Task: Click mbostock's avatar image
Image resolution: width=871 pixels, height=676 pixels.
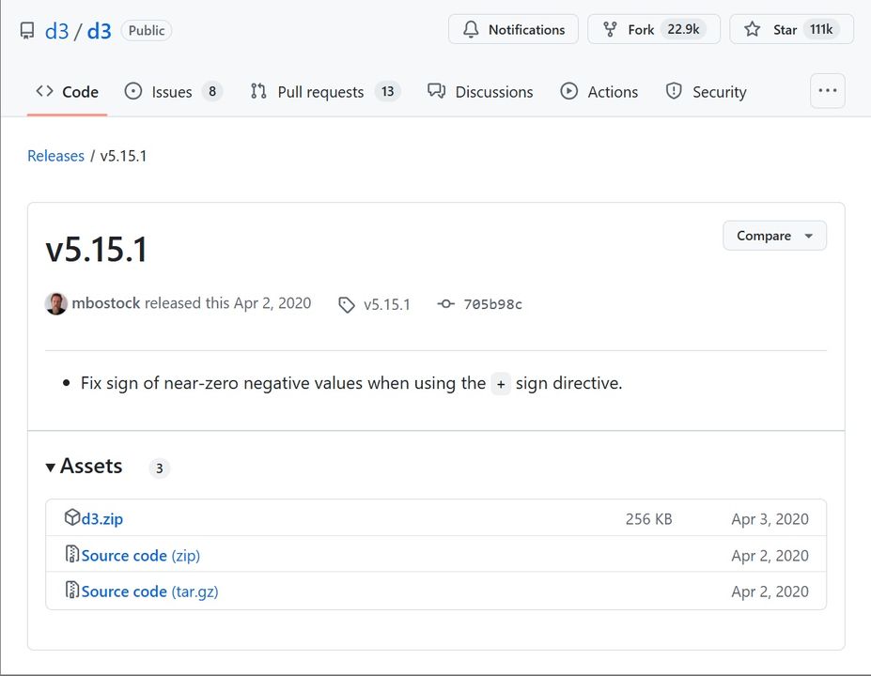Action: pos(56,303)
